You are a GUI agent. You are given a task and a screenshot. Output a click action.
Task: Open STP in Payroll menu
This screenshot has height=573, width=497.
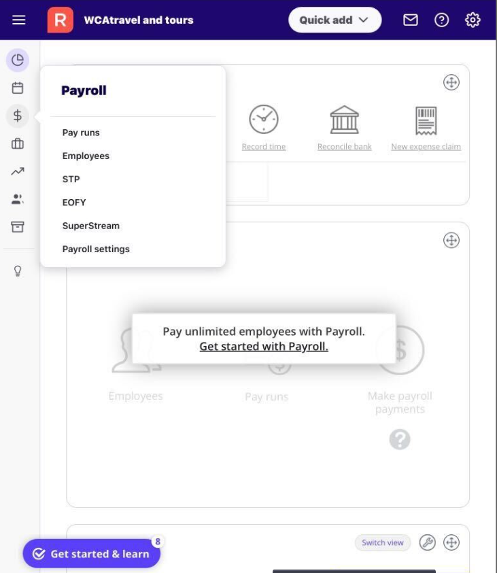71,179
